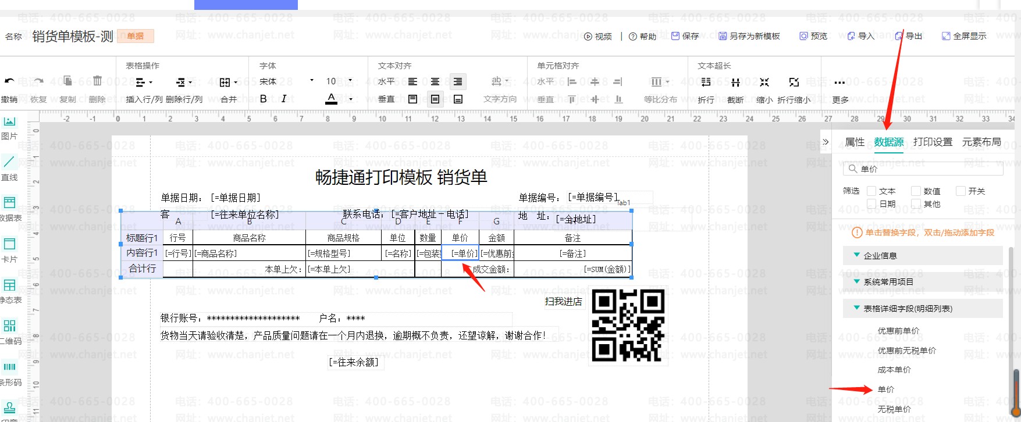Select the 成本单价 field
The width and height of the screenshot is (1021, 422).
click(894, 370)
